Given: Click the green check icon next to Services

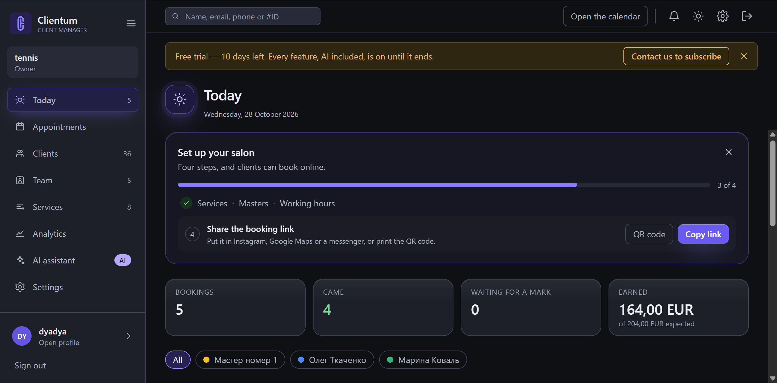Looking at the screenshot, I should (186, 203).
